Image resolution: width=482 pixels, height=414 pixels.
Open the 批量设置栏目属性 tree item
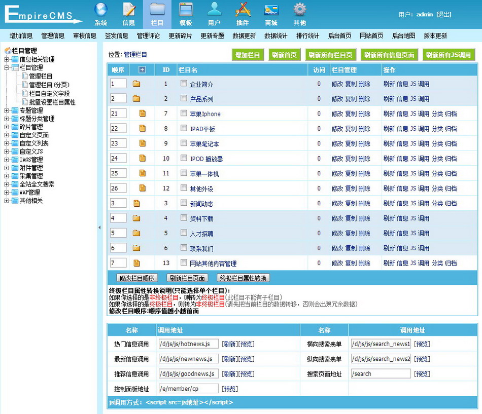[52, 102]
